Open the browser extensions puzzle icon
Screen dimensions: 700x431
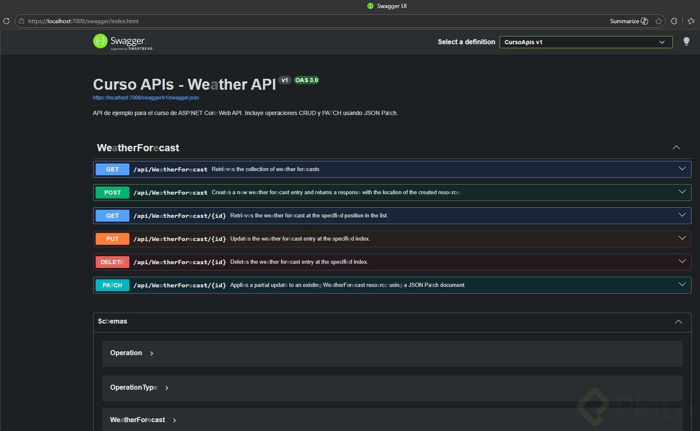[674, 21]
